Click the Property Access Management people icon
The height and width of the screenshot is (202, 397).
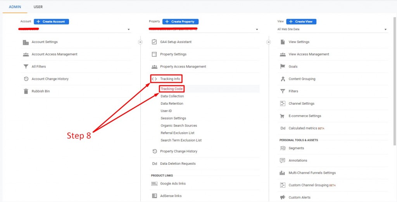pyautogui.click(x=154, y=67)
